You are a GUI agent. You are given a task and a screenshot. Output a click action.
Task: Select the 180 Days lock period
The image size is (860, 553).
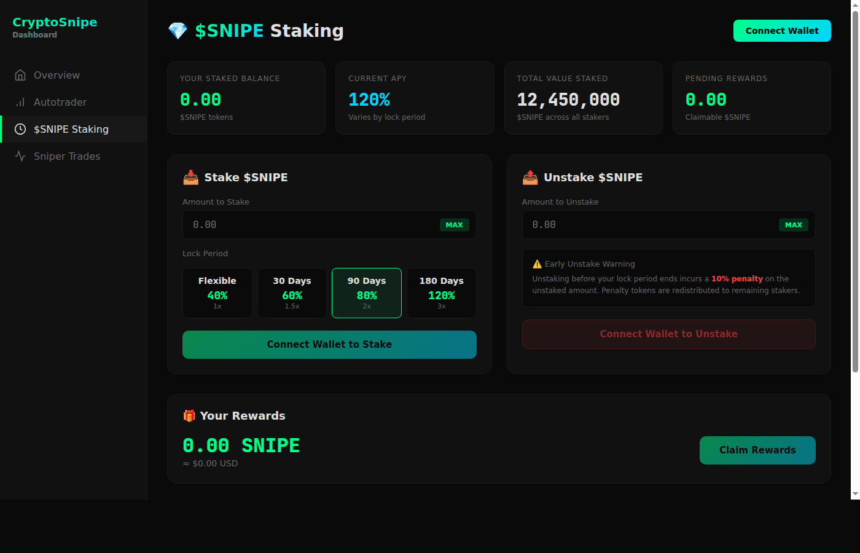tap(441, 293)
